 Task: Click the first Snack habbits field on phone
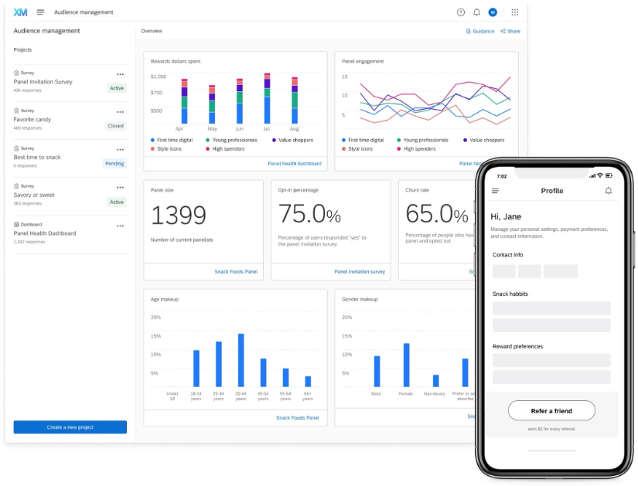click(551, 308)
